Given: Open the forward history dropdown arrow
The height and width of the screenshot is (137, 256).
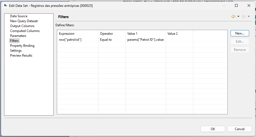Looking at the screenshot, I should 249,17.
